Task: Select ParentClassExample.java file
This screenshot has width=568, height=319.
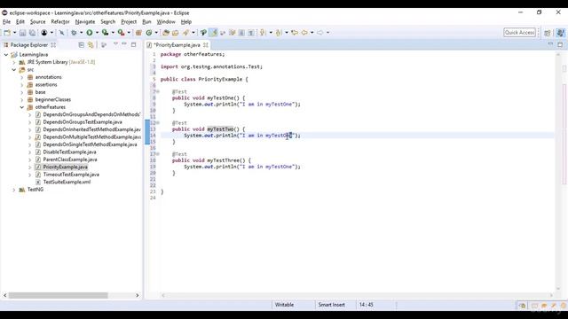Action: click(x=70, y=159)
